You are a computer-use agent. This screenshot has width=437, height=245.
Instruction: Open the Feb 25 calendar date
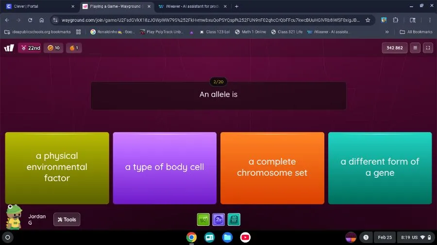pos(385,238)
